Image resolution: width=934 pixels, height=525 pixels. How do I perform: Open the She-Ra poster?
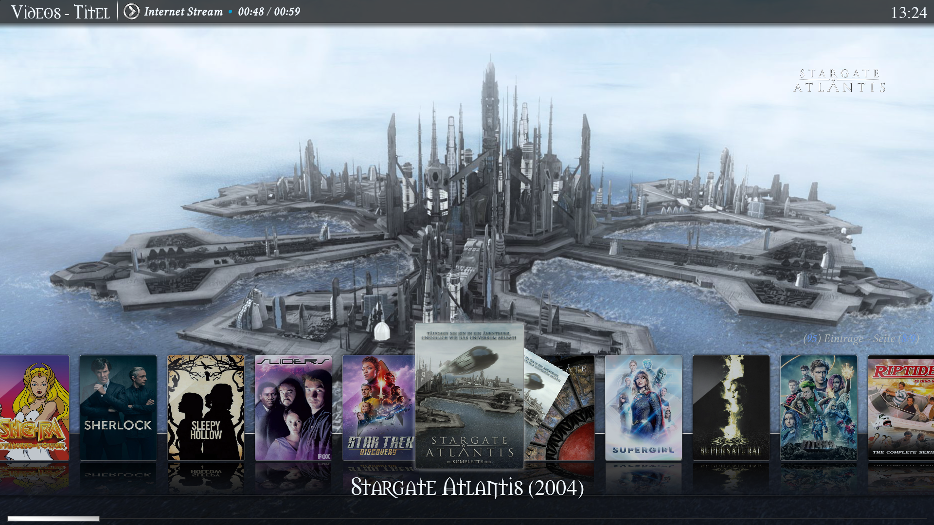tap(35, 408)
